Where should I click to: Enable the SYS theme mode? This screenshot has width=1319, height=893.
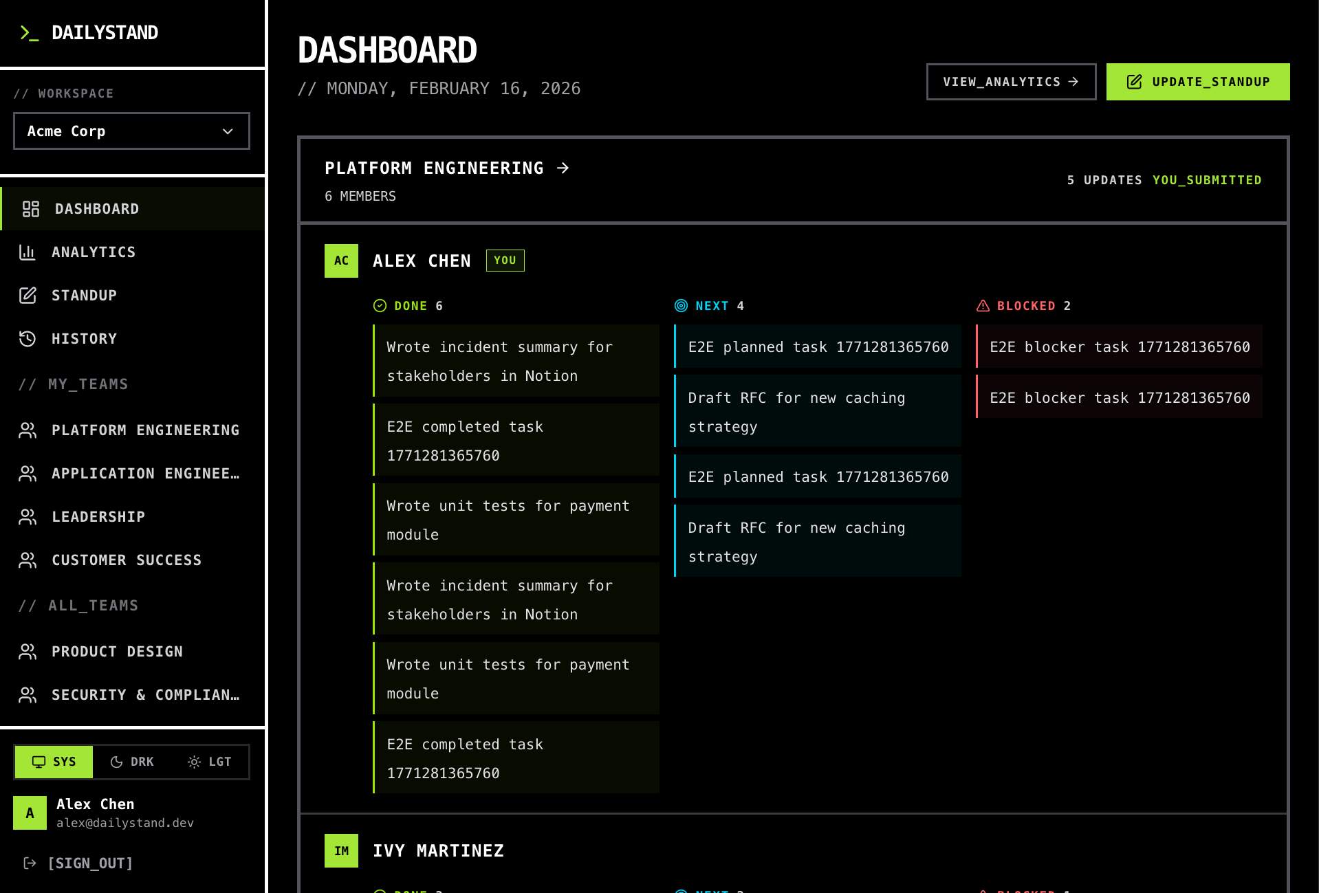pos(53,761)
